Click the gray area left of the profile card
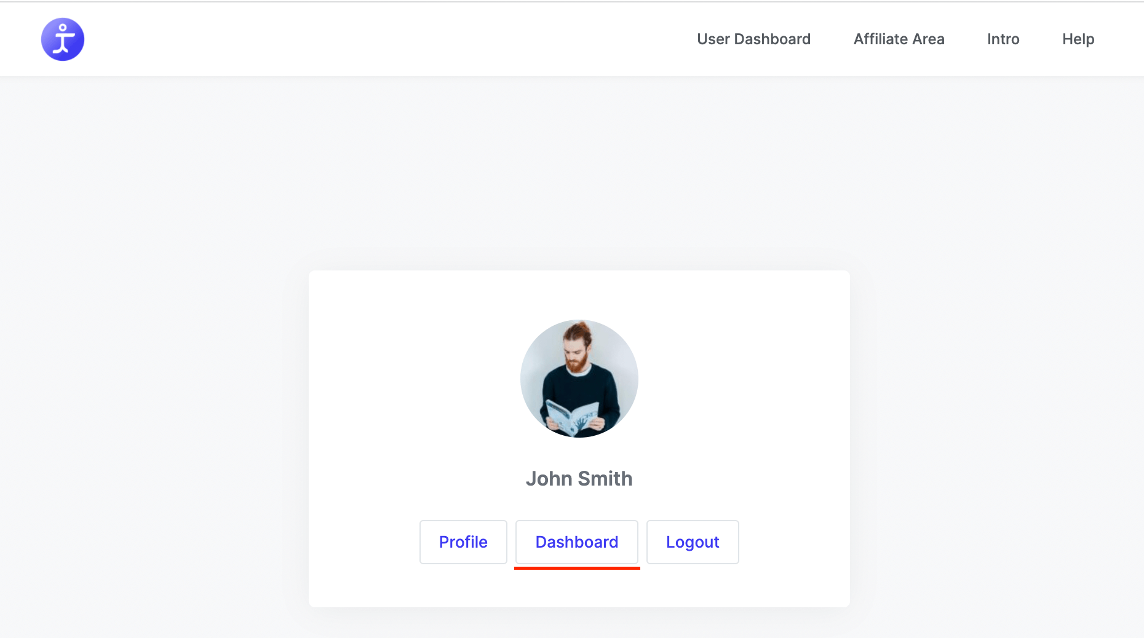Viewport: 1144px width, 638px height. click(x=154, y=430)
